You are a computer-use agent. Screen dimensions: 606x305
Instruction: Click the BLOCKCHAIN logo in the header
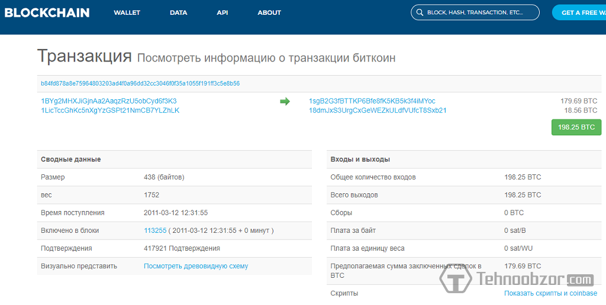point(47,12)
